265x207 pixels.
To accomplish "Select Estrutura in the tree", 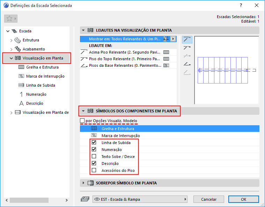I will point(31,40).
